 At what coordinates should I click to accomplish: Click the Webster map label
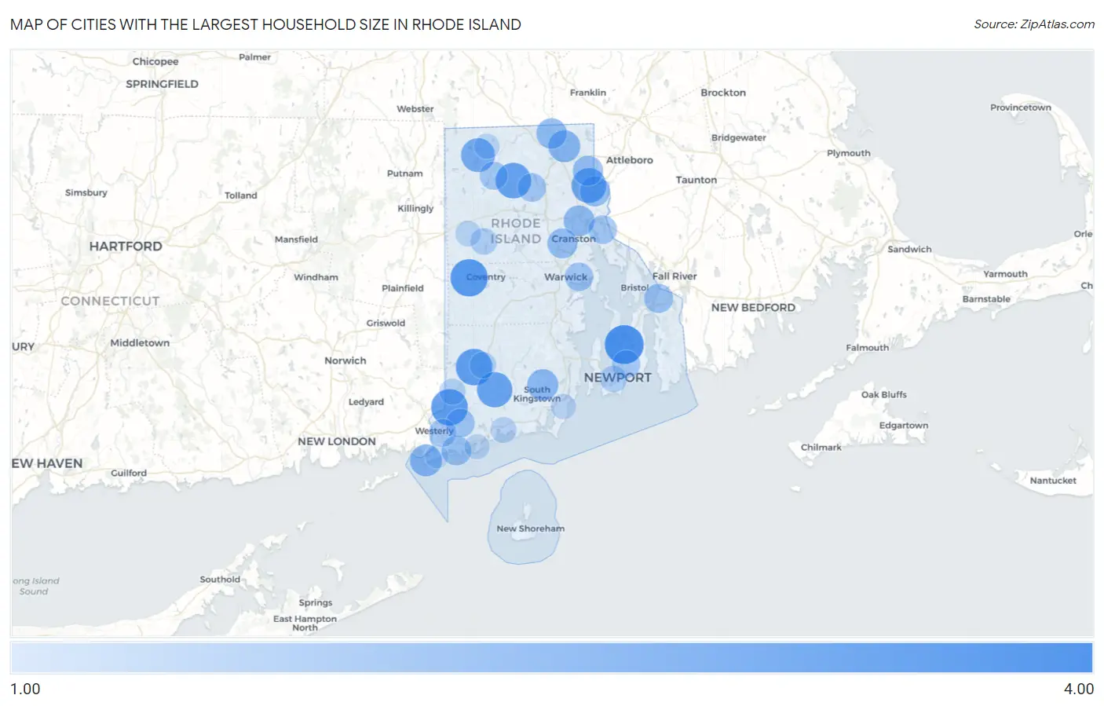tap(415, 109)
